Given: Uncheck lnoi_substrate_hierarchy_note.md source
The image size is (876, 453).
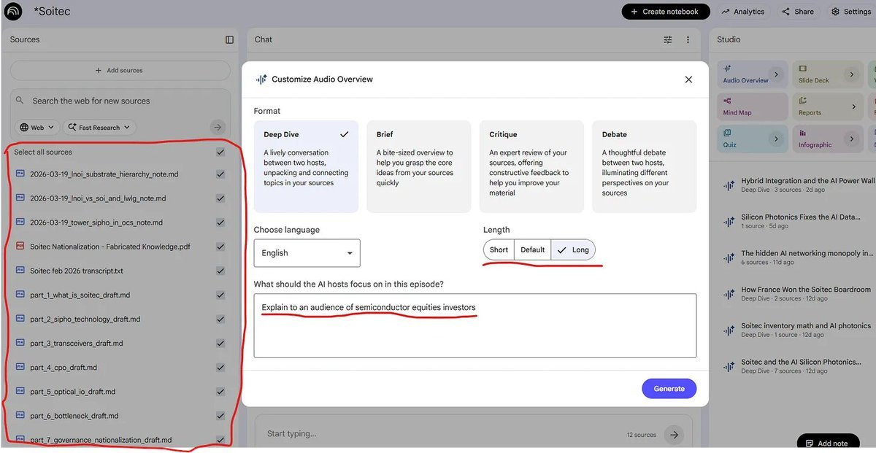Looking at the screenshot, I should [x=220, y=174].
